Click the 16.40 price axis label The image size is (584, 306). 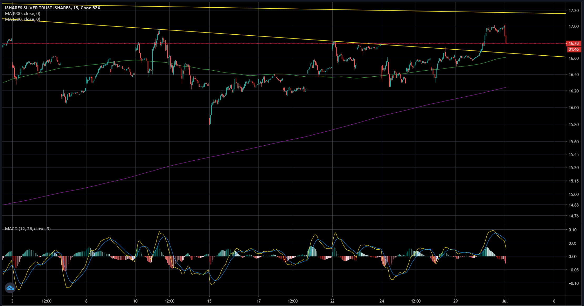coord(573,75)
